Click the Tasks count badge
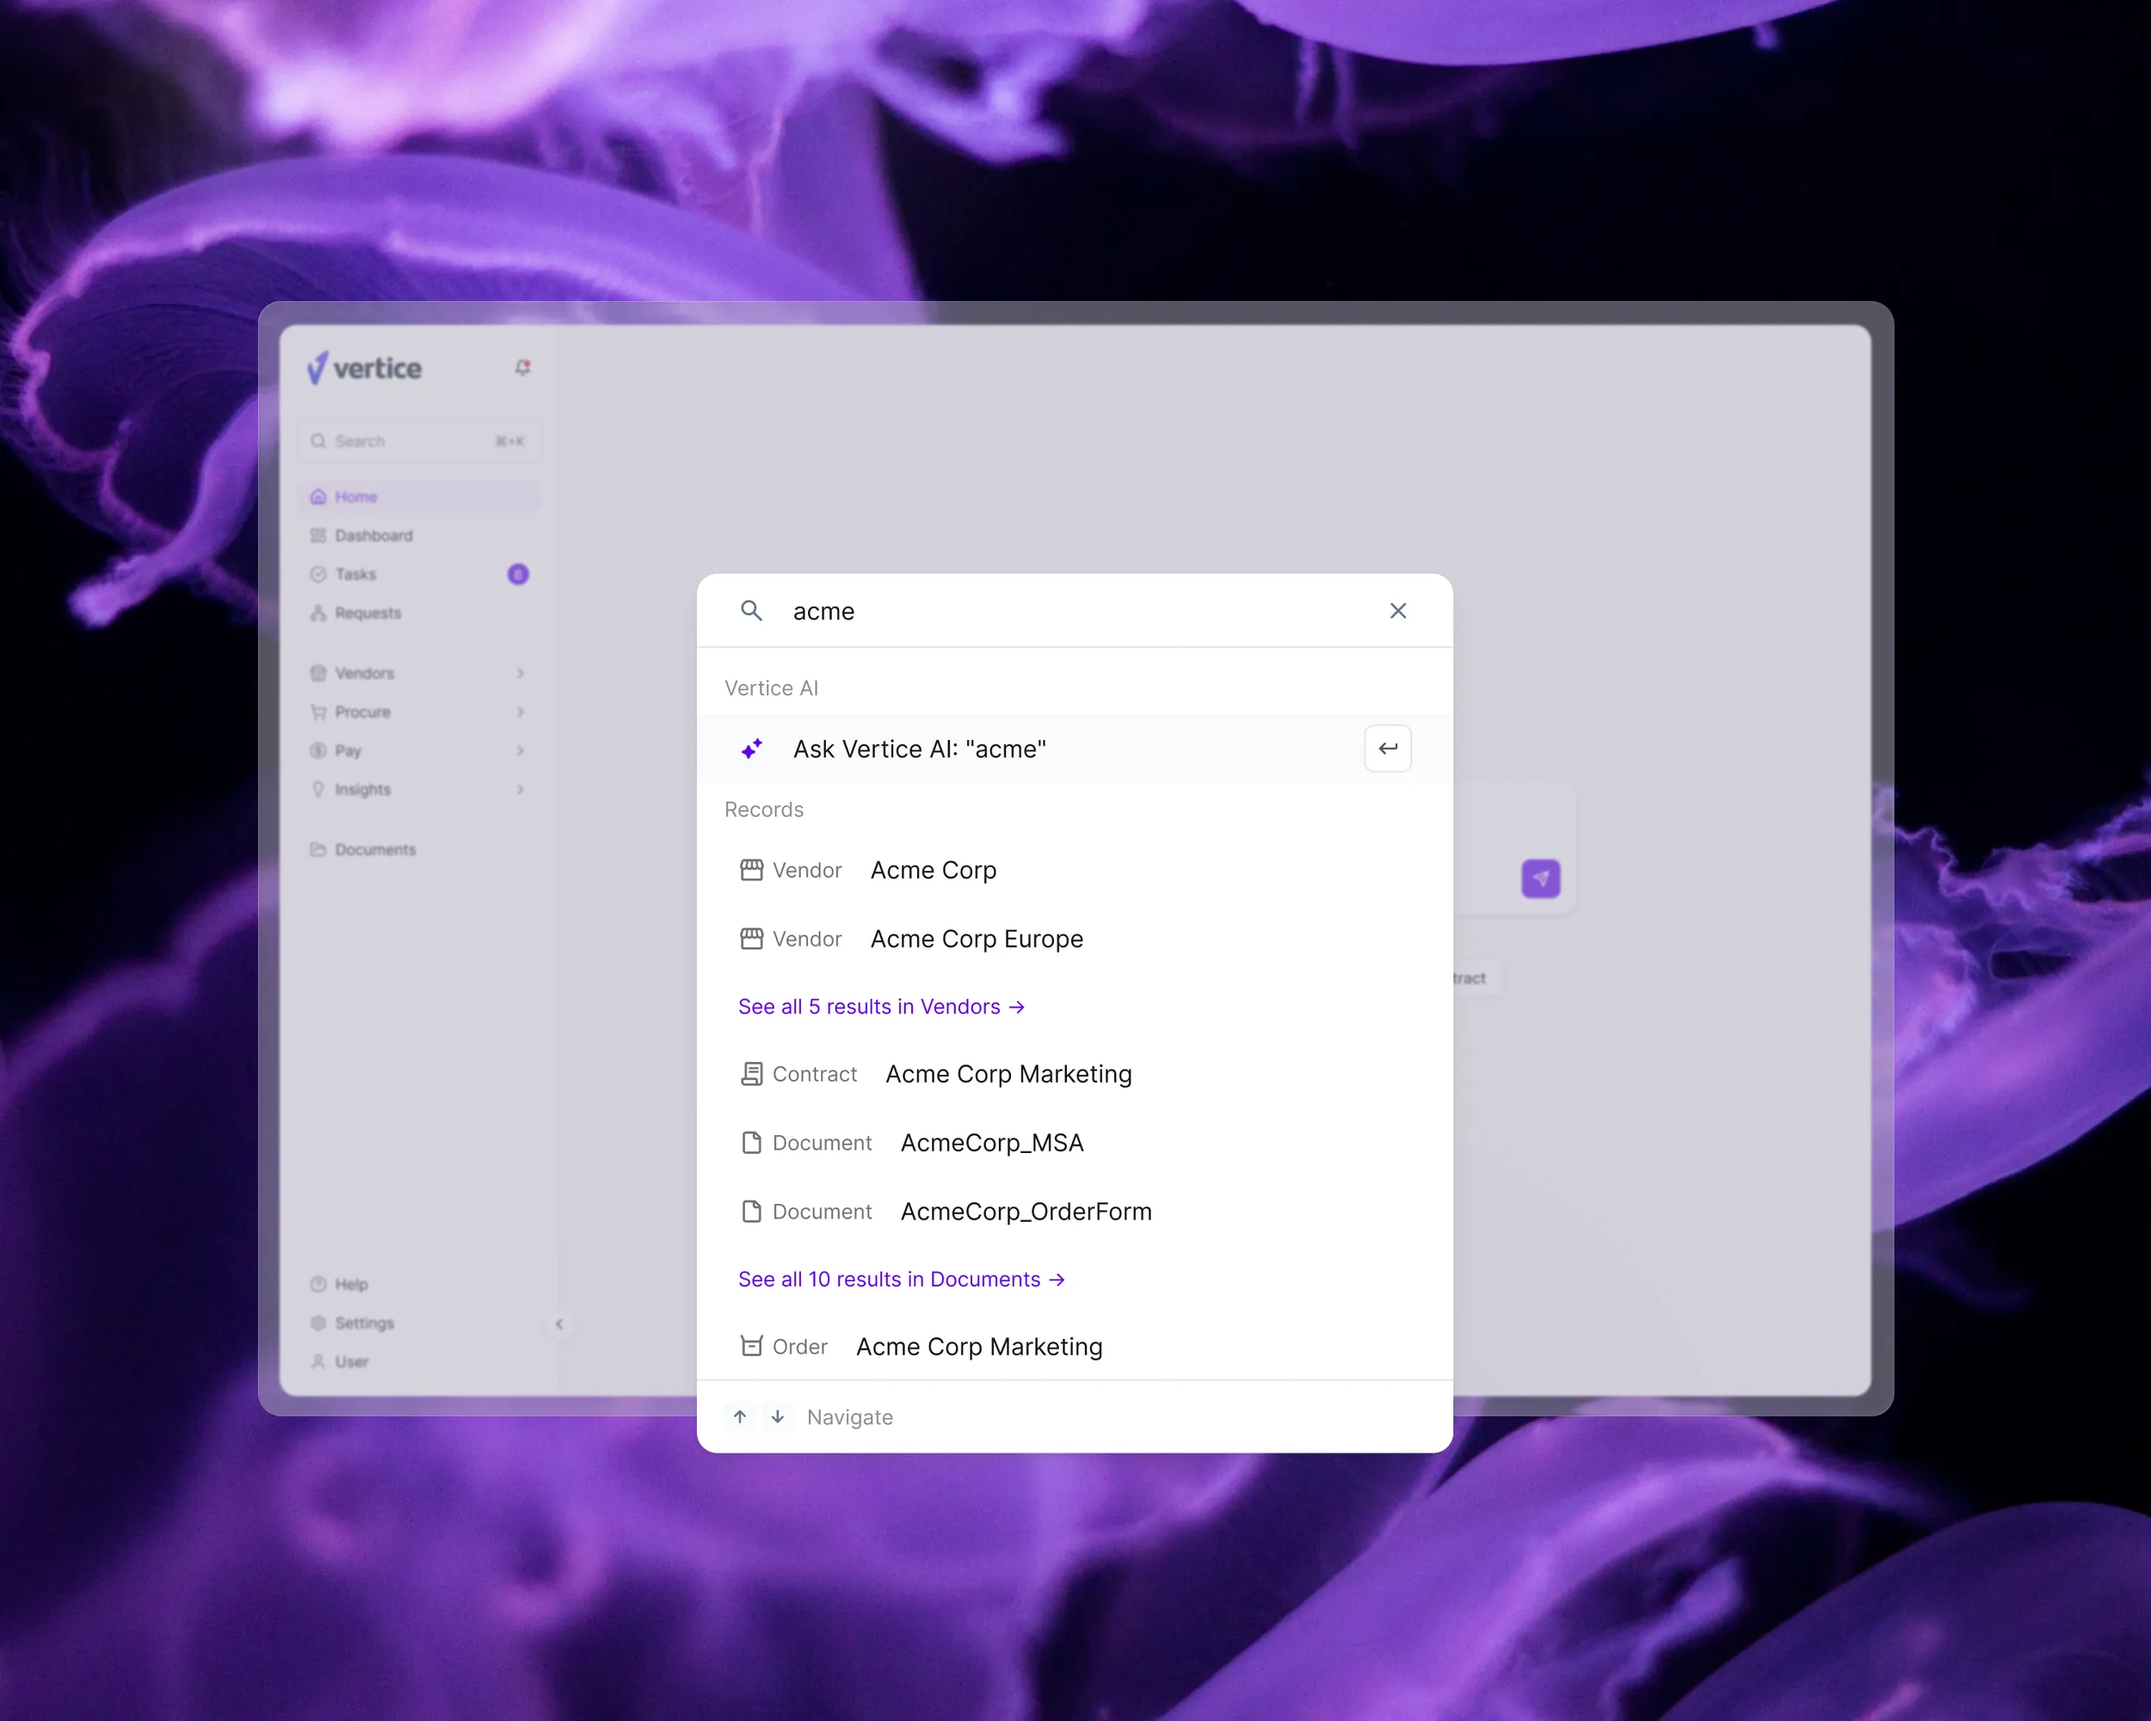Screen dimensions: 2151x1721 (x=518, y=574)
